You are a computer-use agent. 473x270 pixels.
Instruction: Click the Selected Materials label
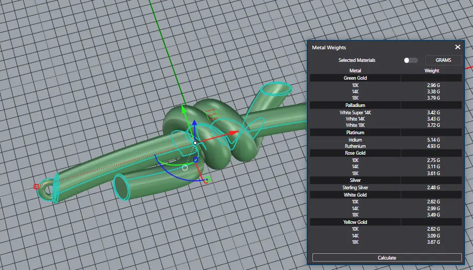[357, 60]
